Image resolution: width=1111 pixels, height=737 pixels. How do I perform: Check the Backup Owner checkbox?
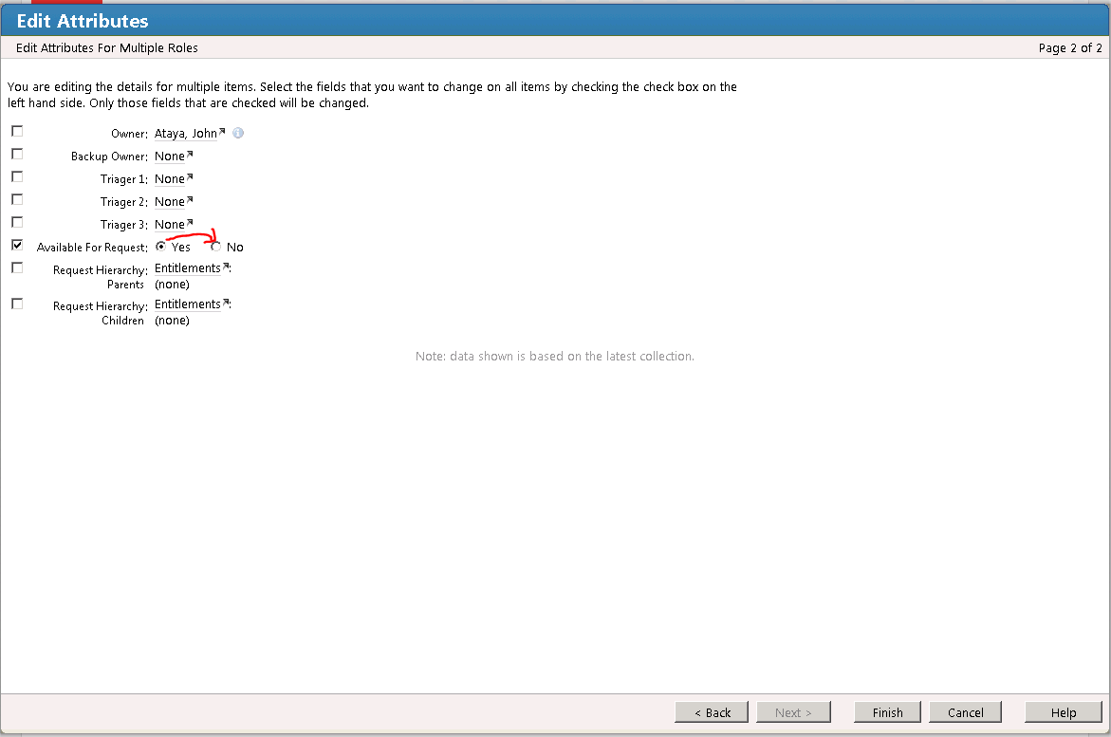click(17, 154)
